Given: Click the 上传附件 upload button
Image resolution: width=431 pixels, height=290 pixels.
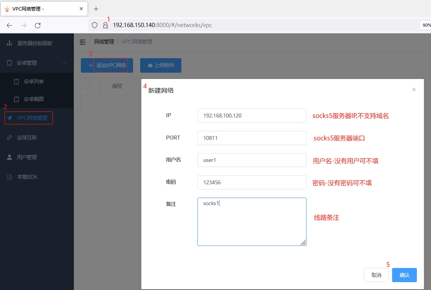Looking at the screenshot, I should [x=161, y=66].
